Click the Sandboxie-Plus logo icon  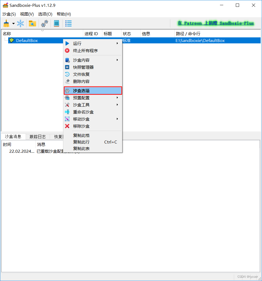pos(5,5)
